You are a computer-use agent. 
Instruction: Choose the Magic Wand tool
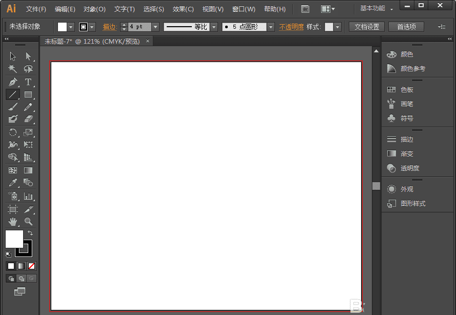click(x=13, y=69)
